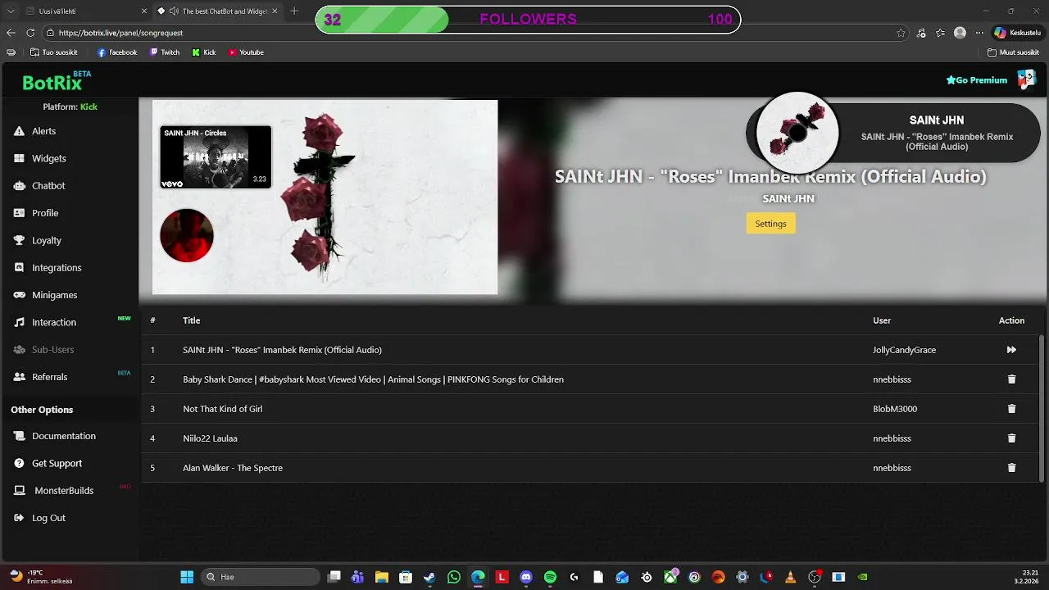Click the Referrals icon
The image size is (1049, 590).
(x=19, y=377)
